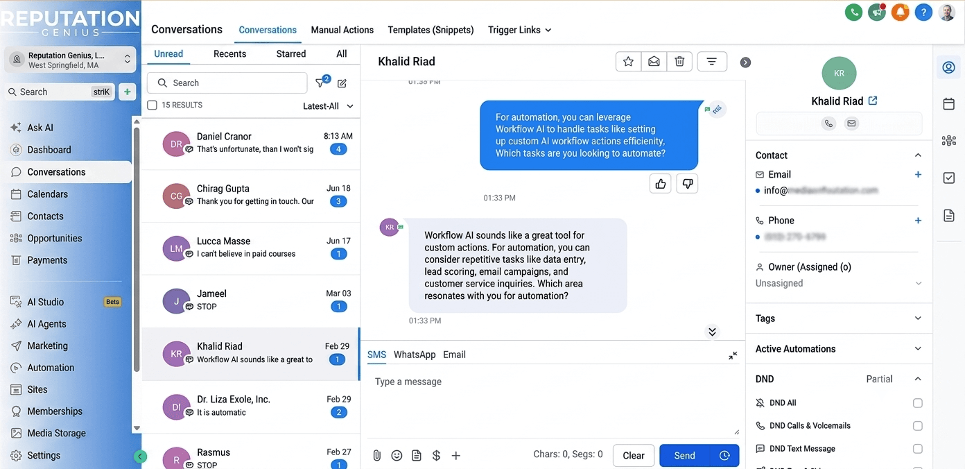Email the contact with the envelope icon under the name
The height and width of the screenshot is (469, 965).
[851, 123]
